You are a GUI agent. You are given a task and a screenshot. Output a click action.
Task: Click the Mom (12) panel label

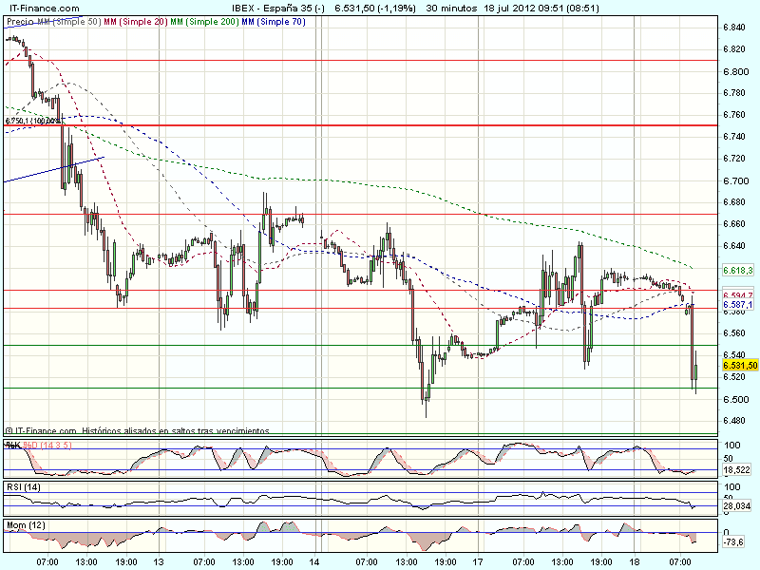tap(27, 525)
